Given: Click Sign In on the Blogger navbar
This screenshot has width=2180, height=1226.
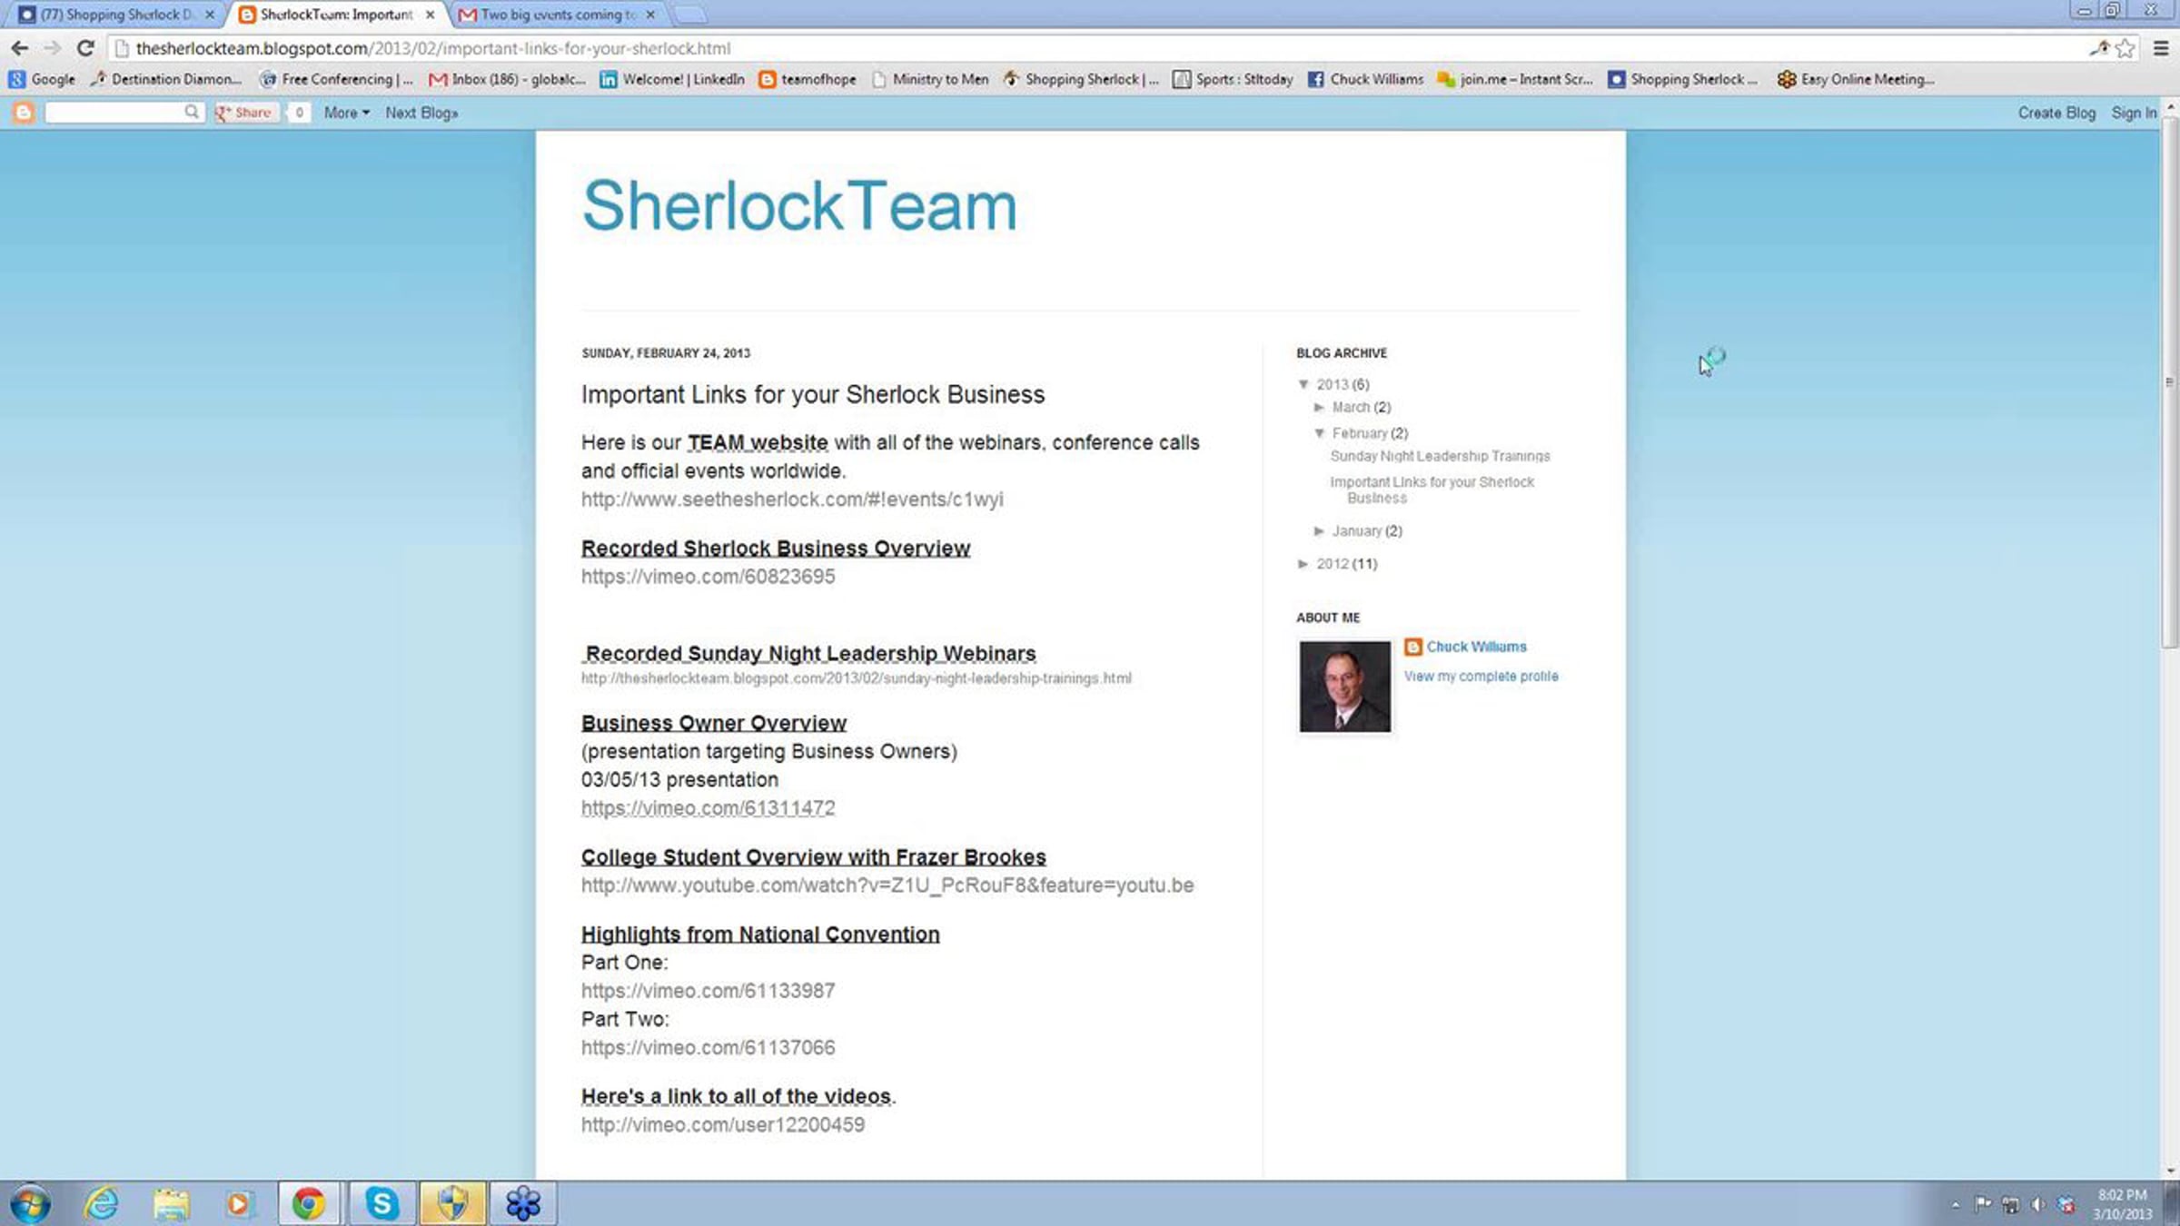Looking at the screenshot, I should (2134, 113).
